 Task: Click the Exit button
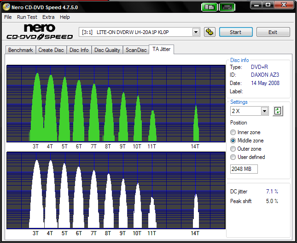click(273, 32)
